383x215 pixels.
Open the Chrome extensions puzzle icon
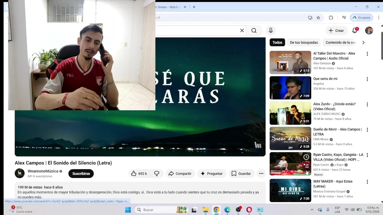[331, 18]
